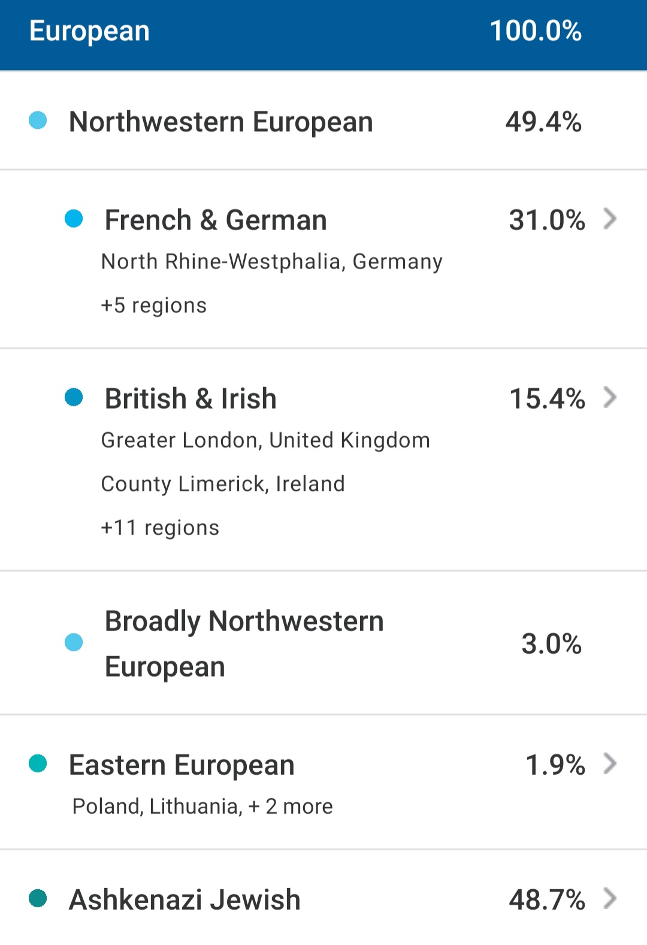
Task: Click the Northwestern European color dot
Action: pyautogui.click(x=38, y=120)
